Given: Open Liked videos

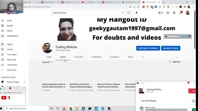Looking at the screenshot, I should pyautogui.click(x=12, y=65).
